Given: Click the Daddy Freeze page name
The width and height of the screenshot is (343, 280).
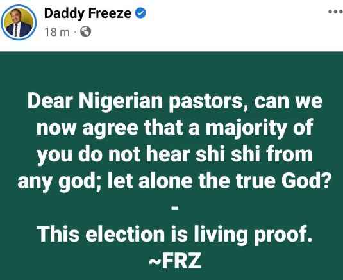Looking at the screenshot, I should (x=88, y=13).
